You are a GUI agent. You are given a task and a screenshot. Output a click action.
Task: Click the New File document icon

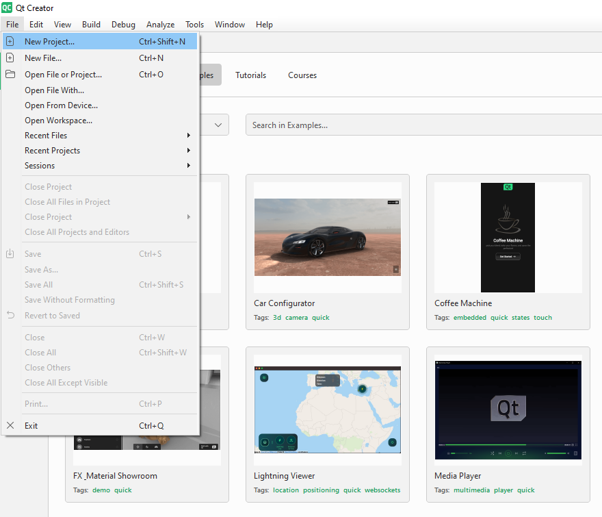pyautogui.click(x=10, y=58)
